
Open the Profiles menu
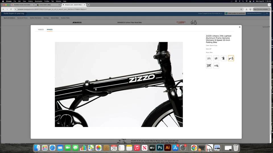click(x=47, y=1)
